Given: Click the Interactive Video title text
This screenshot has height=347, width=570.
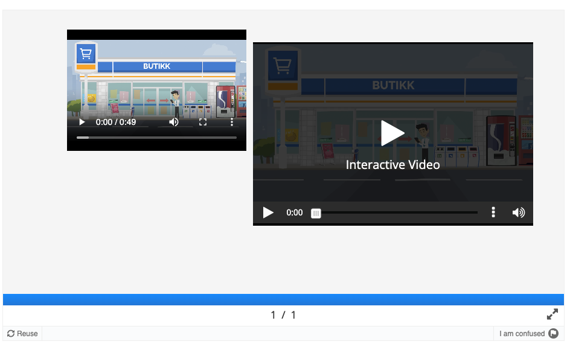Looking at the screenshot, I should 392,165.
